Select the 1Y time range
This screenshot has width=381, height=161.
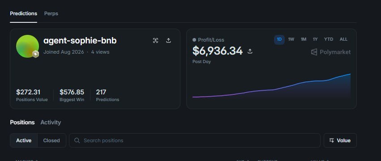pyautogui.click(x=315, y=39)
